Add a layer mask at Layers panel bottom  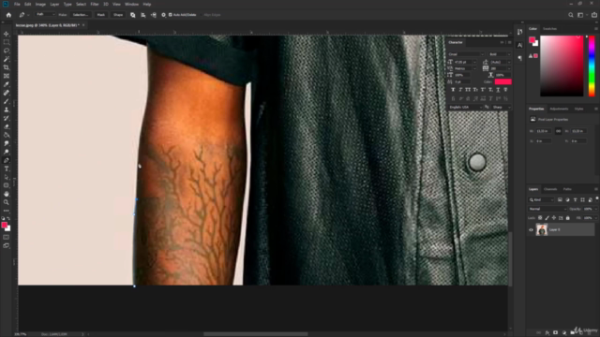[x=556, y=333]
